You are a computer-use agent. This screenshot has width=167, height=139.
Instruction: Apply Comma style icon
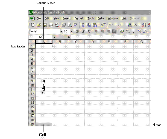click(x=133, y=32)
